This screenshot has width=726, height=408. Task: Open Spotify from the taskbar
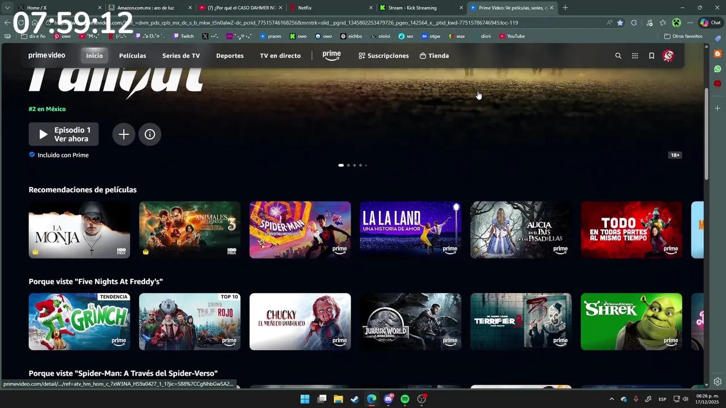click(405, 399)
